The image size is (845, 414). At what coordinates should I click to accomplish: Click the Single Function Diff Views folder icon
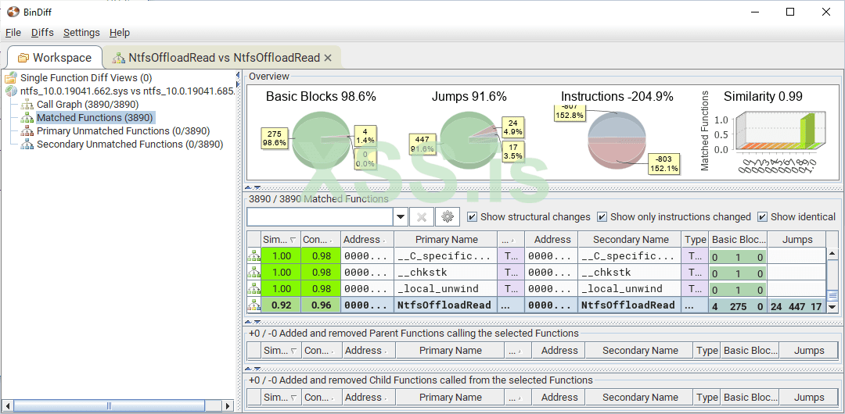(11, 77)
